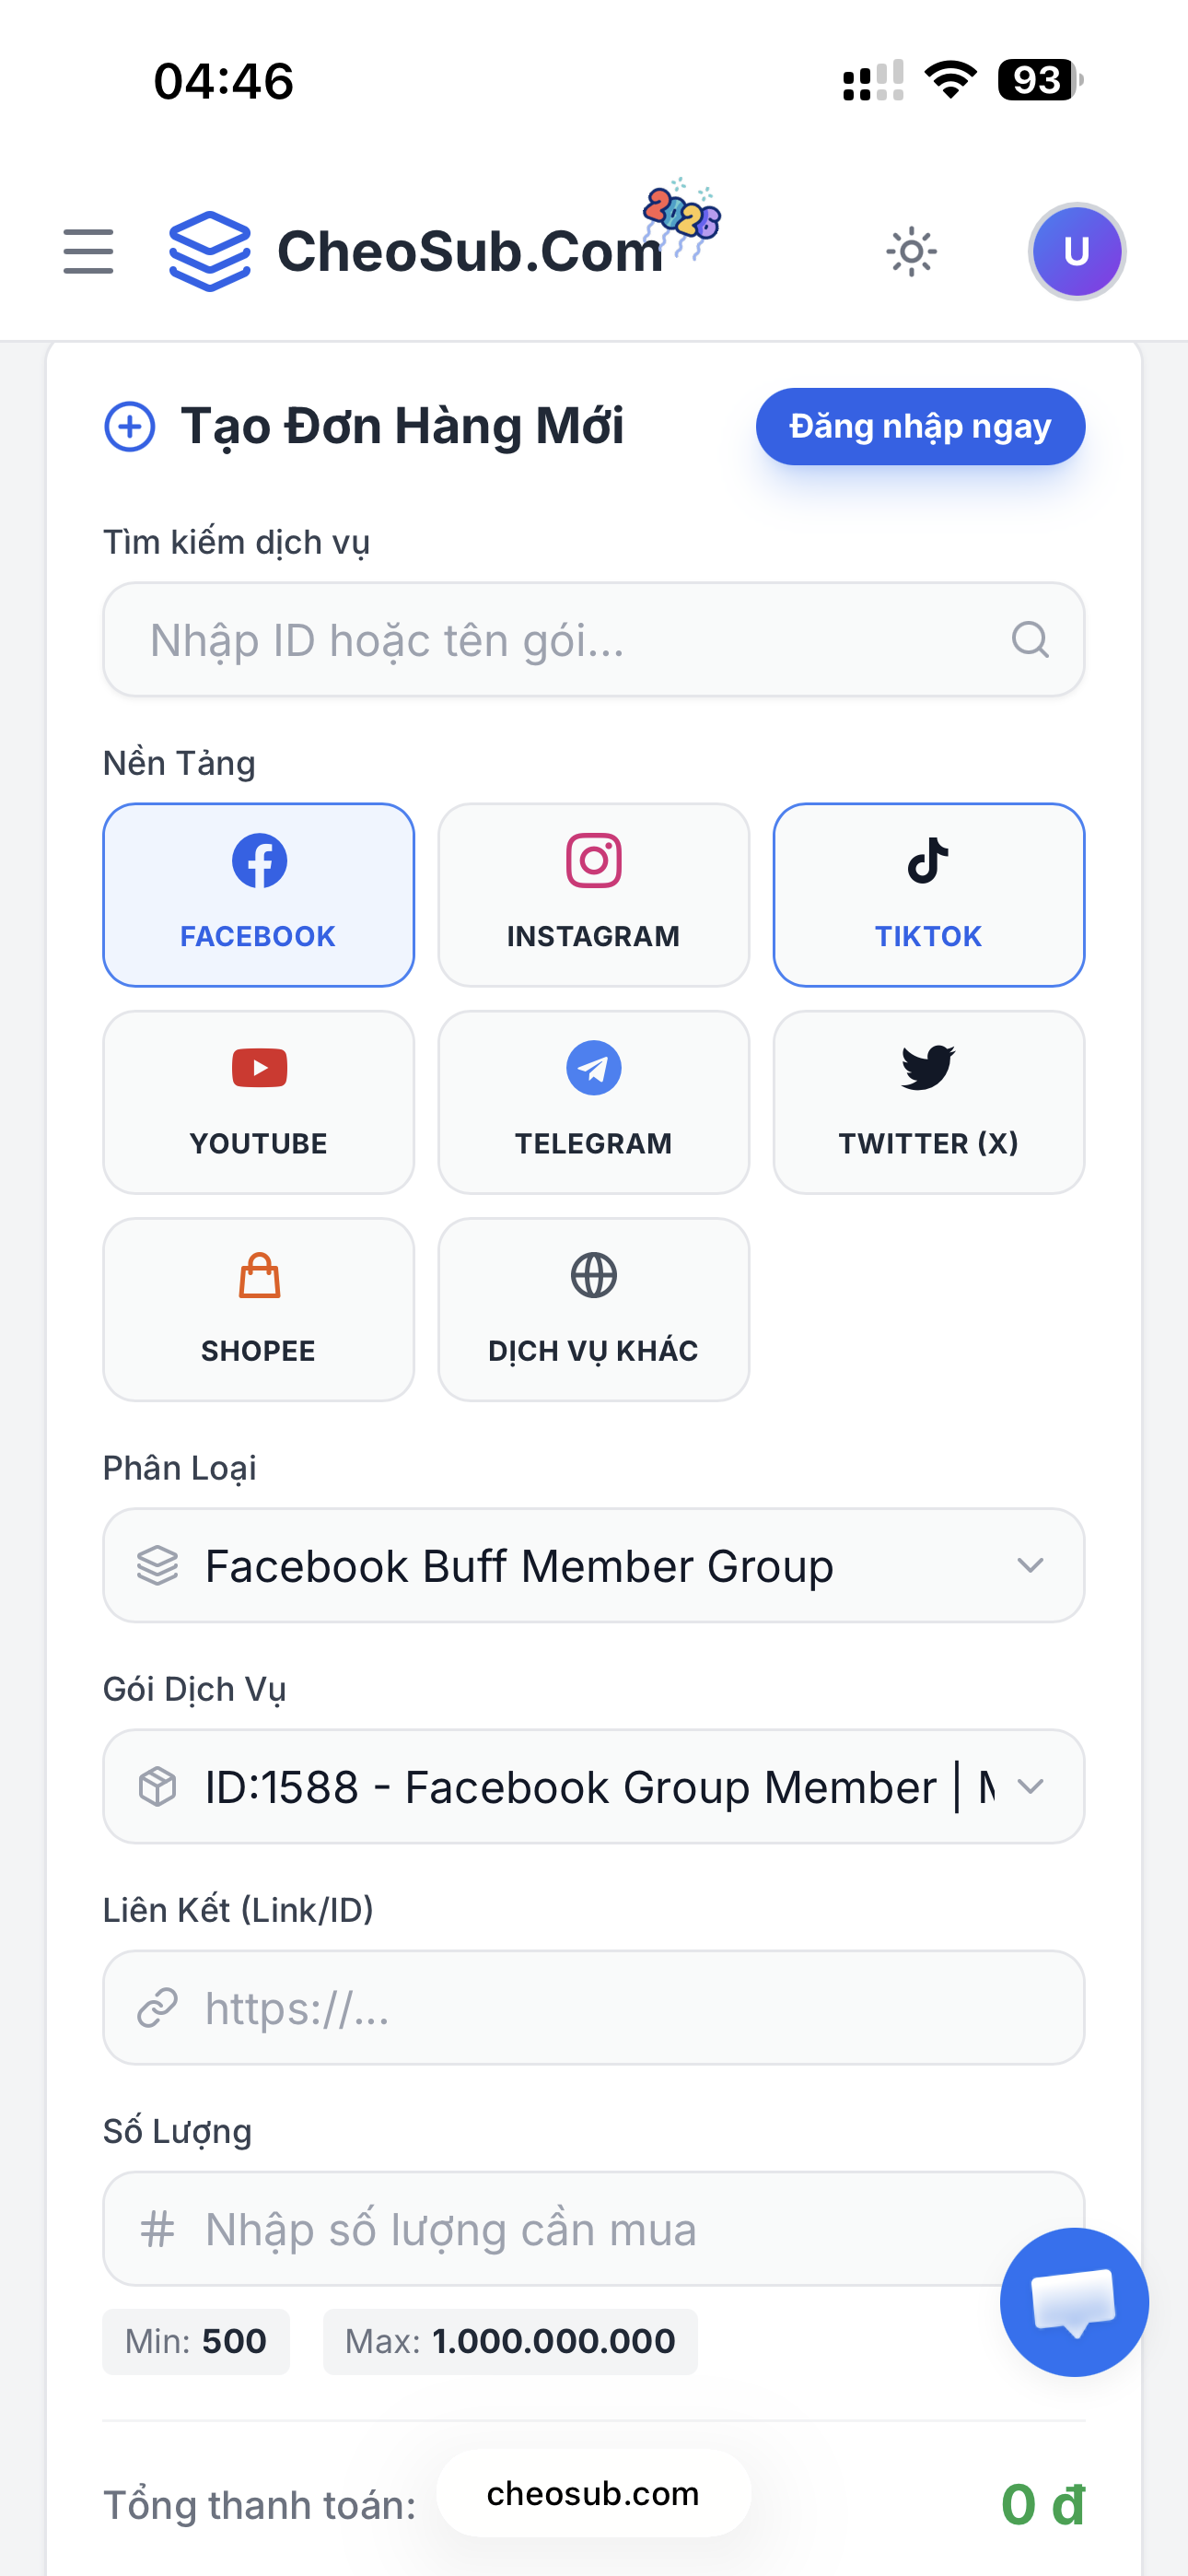The width and height of the screenshot is (1188, 2576).
Task: Select the Dịch Vụ Khác tile
Action: [x=594, y=1309]
